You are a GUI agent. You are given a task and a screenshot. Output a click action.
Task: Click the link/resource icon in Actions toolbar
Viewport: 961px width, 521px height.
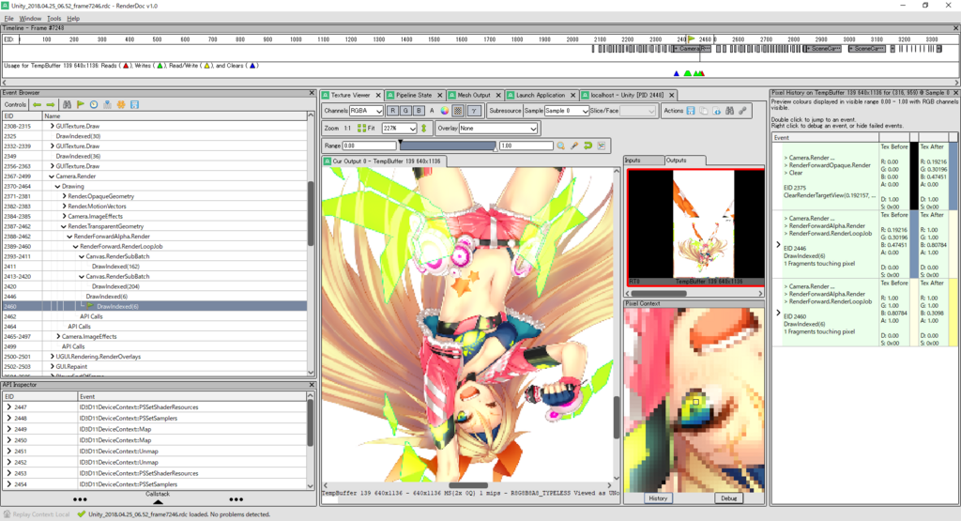(742, 111)
